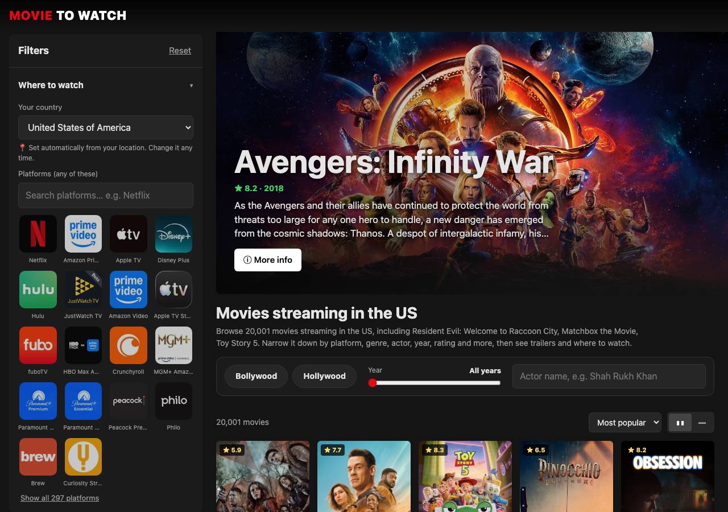Pick the MGM+ Amazon channel icon
Screen dimensions: 728x512
point(173,345)
